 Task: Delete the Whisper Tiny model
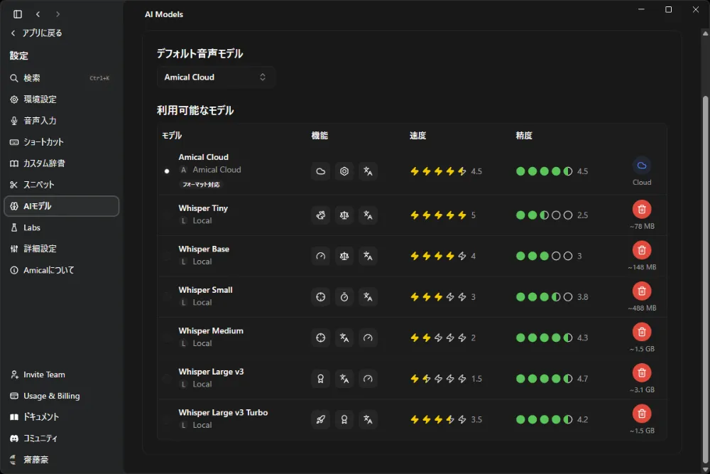[642, 210]
